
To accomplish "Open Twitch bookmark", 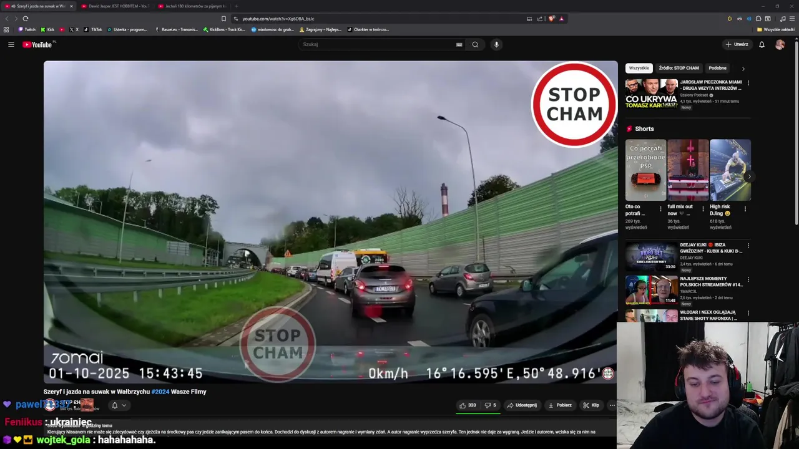I will 27,29.
